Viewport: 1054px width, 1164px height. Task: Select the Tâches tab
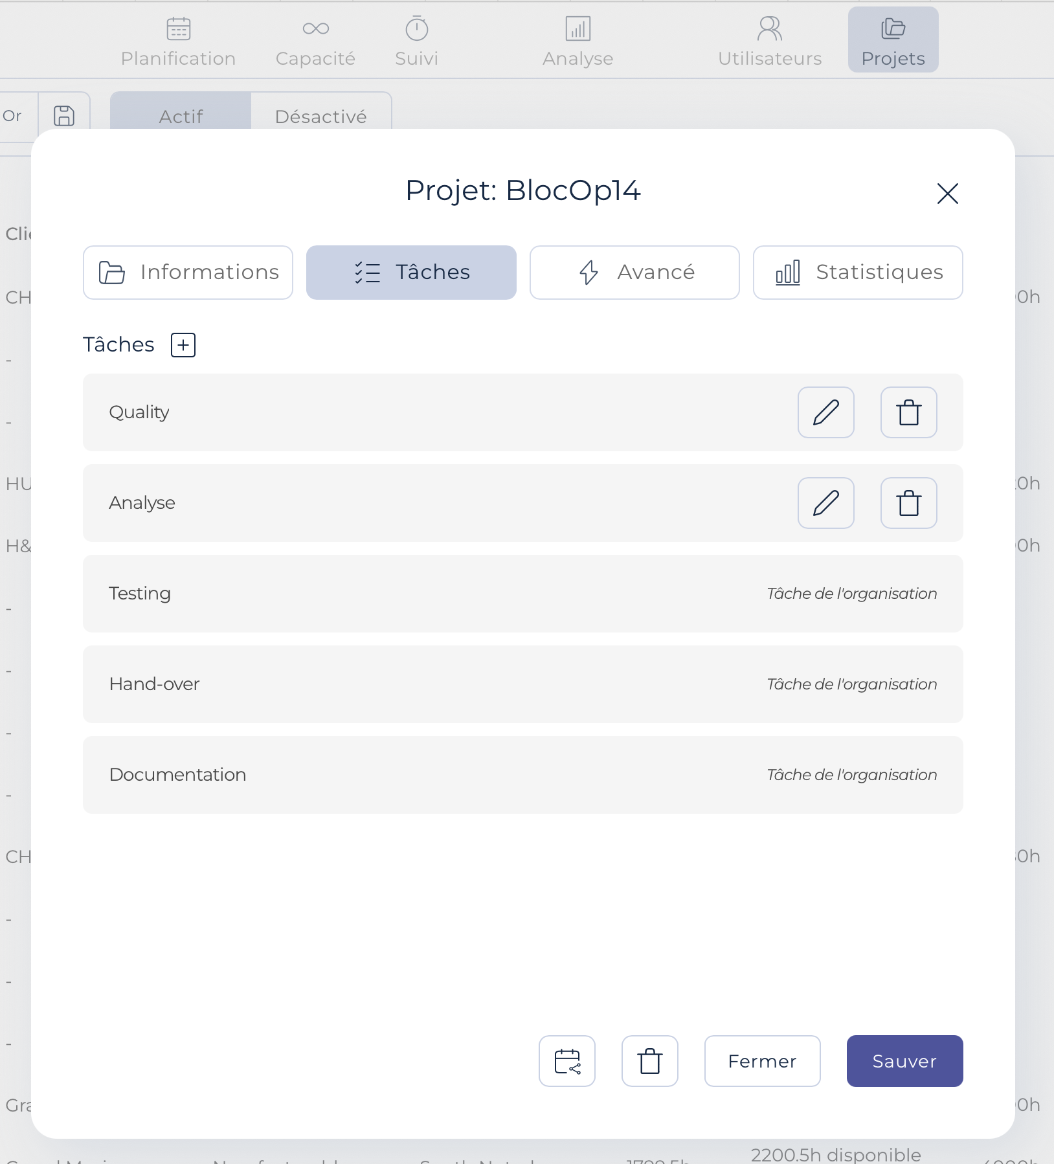tap(411, 273)
